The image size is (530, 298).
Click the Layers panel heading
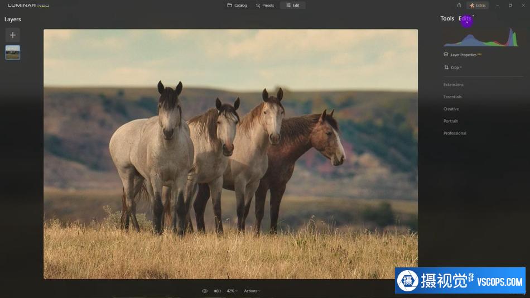[12, 20]
